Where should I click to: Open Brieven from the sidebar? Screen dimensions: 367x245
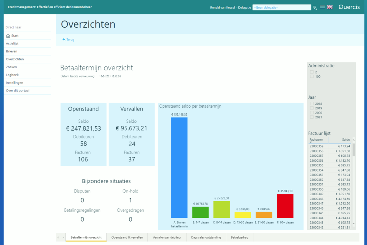pyautogui.click(x=11, y=51)
